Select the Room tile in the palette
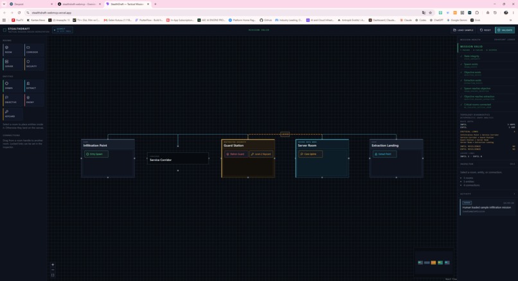The image size is (518, 281). 13,50
